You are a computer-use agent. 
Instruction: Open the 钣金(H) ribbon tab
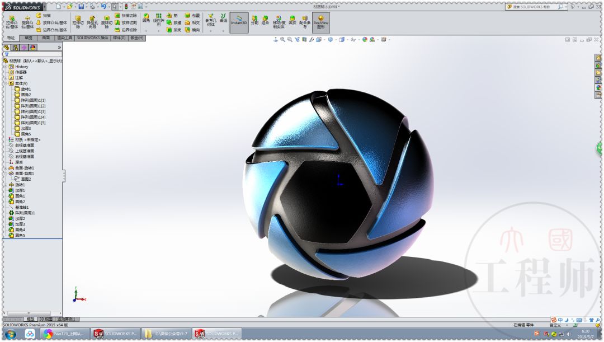[x=136, y=38]
